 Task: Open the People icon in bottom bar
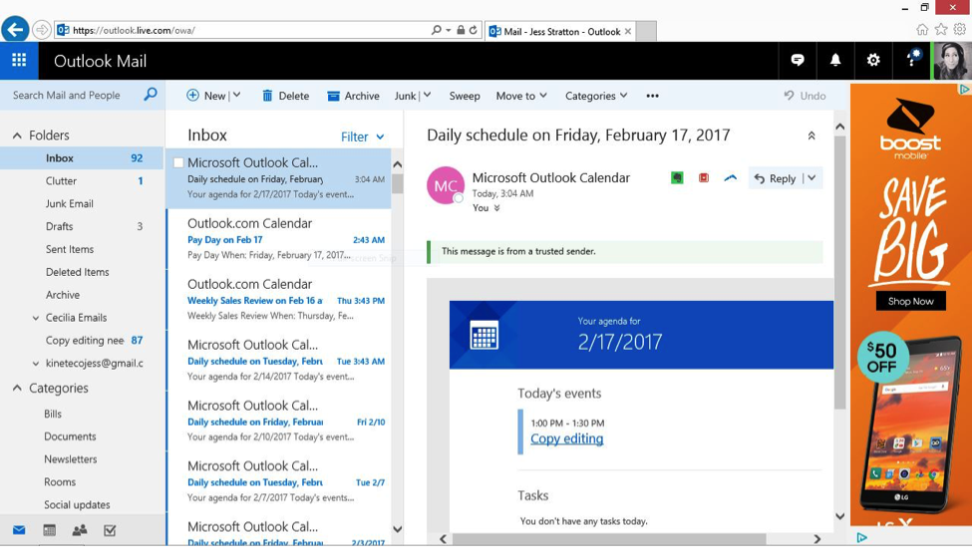[x=80, y=530]
